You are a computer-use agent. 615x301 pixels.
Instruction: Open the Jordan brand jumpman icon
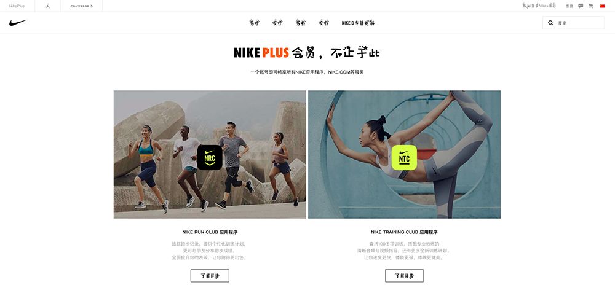tap(47, 6)
